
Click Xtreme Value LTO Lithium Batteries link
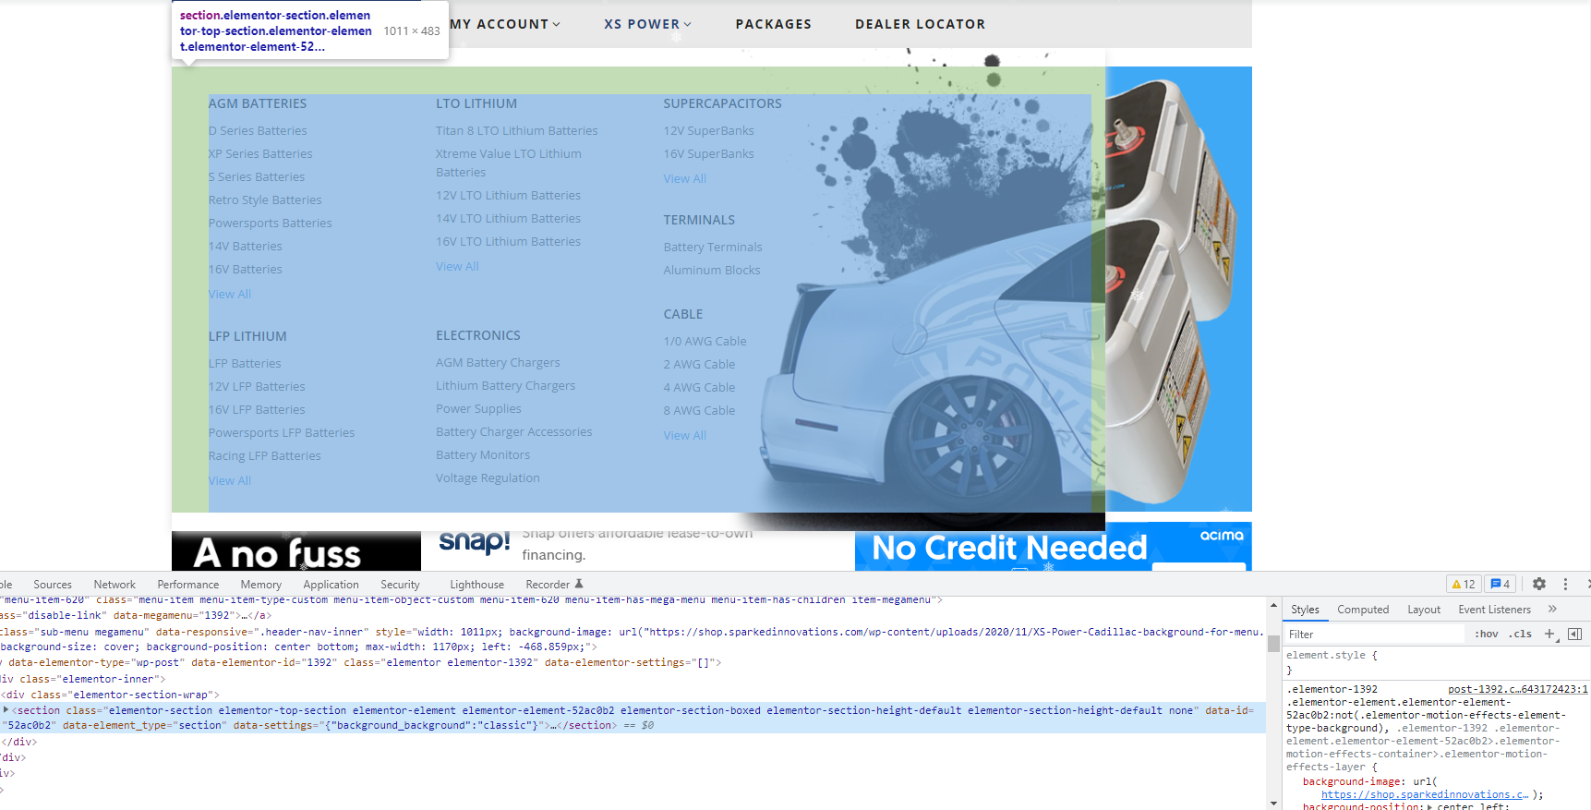pos(509,163)
